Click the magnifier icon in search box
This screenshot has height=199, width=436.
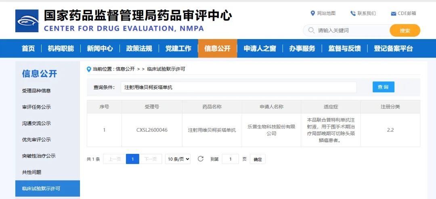[x=311, y=30]
